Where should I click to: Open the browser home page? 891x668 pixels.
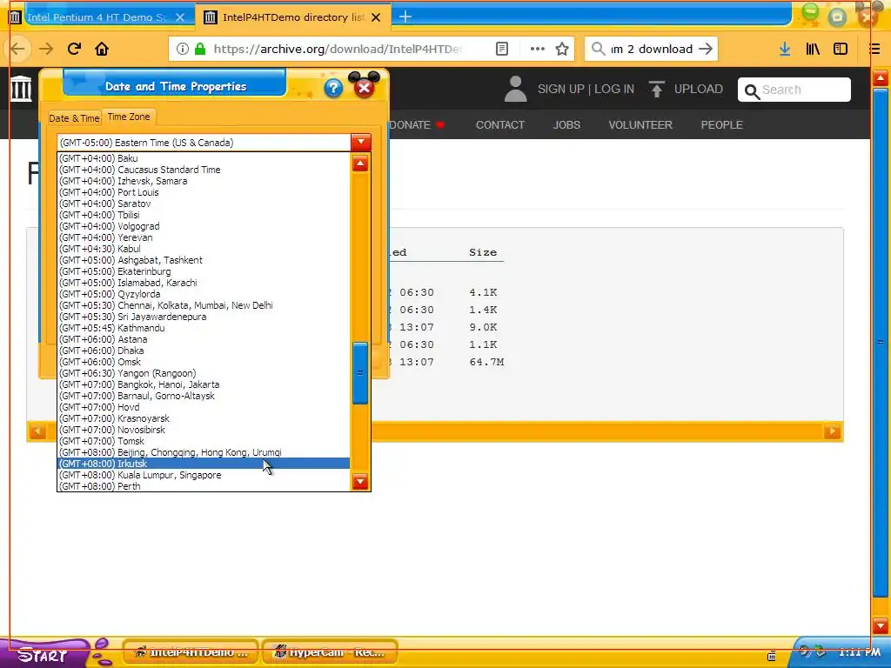point(102,49)
